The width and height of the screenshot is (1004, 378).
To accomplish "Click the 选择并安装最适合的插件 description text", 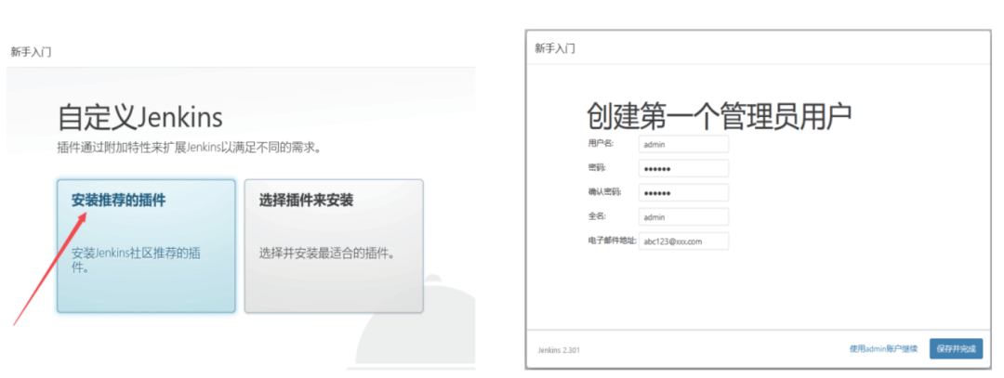I will click(326, 254).
